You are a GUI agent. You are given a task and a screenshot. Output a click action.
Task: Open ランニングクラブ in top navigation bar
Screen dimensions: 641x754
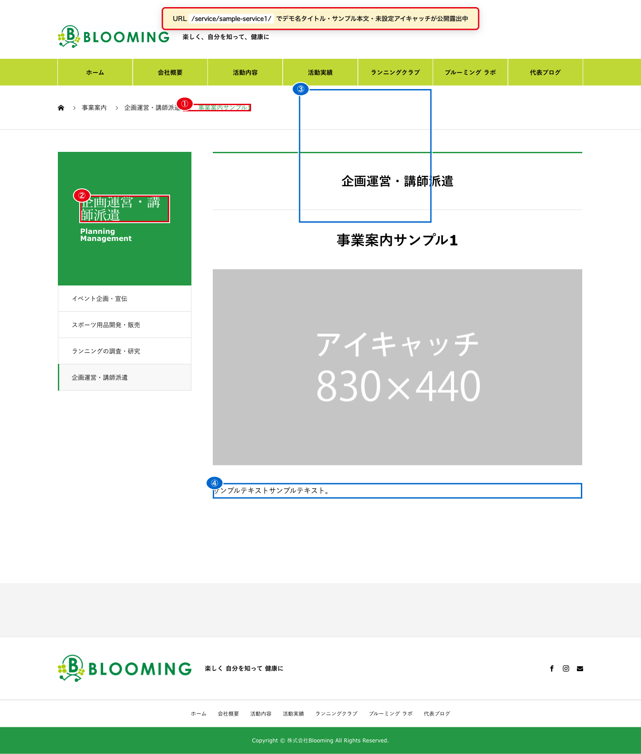click(395, 72)
